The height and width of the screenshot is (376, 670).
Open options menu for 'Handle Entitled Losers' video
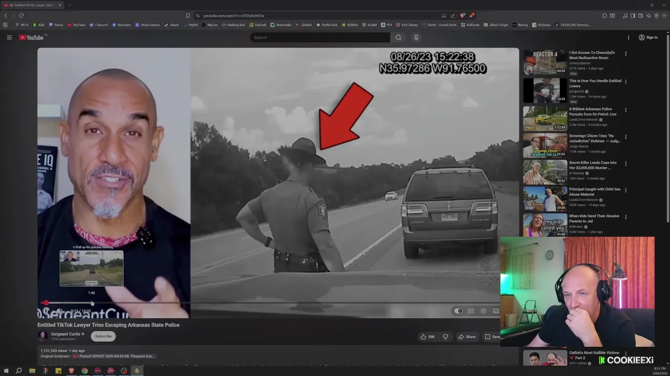point(626,82)
